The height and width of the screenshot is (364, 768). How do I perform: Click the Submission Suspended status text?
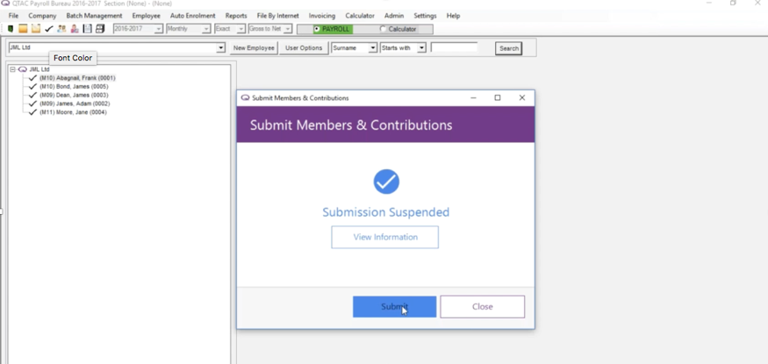coord(386,212)
